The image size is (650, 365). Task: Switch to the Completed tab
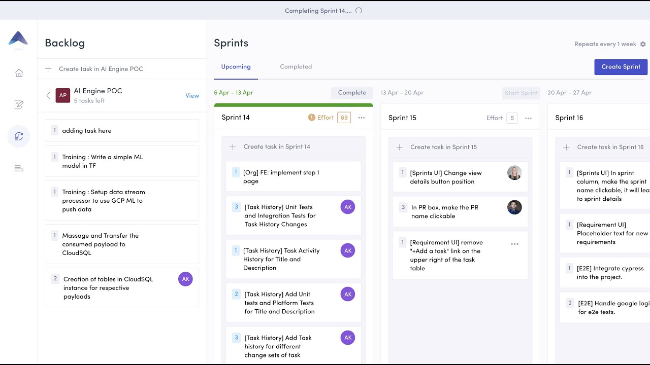(x=296, y=67)
